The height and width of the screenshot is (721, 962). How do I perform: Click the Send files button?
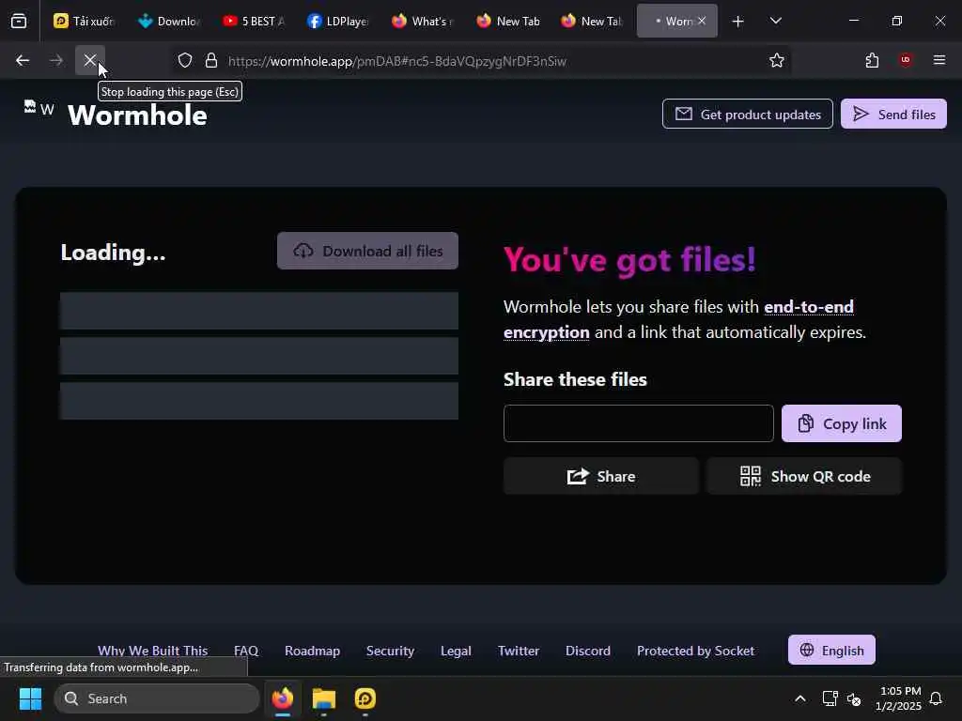(893, 114)
